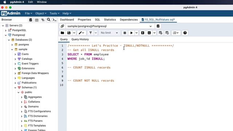Collapse the Postgresql server node
Viewport: 233px width, 131px height.
click(6, 35)
